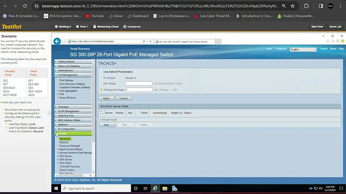Expand Link Aggregation submenu
Image resolution: width=346 pixels, height=194 pixels.
(68, 91)
